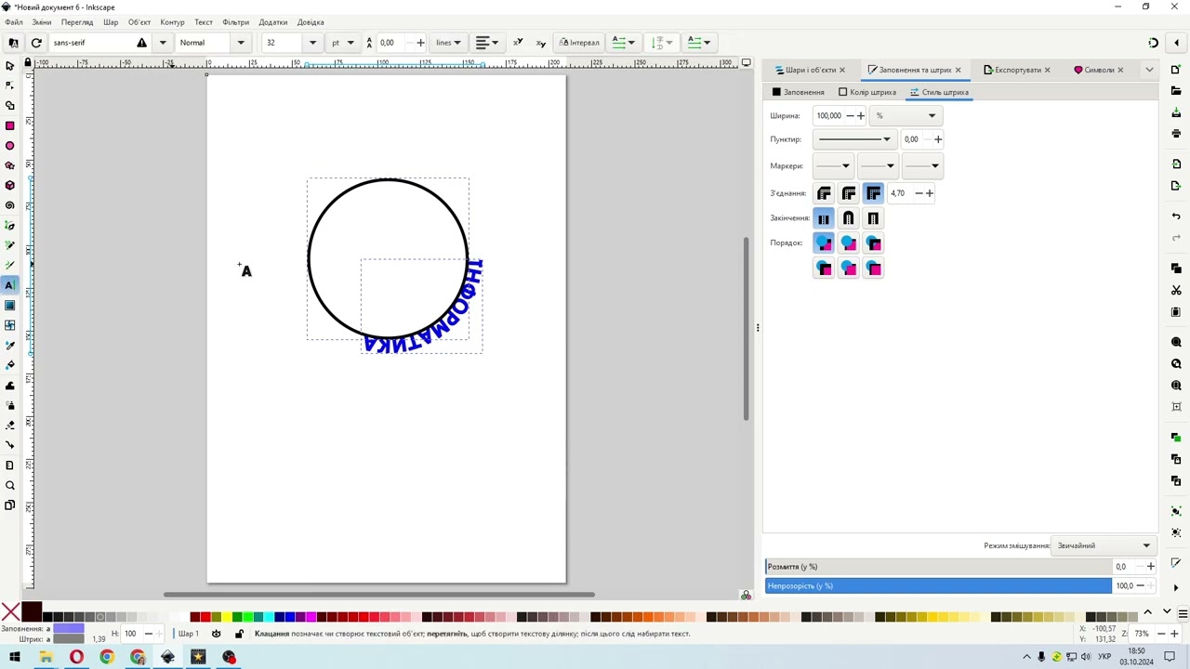This screenshot has height=669, width=1190.
Task: Select the butt cap style
Action: point(824,218)
